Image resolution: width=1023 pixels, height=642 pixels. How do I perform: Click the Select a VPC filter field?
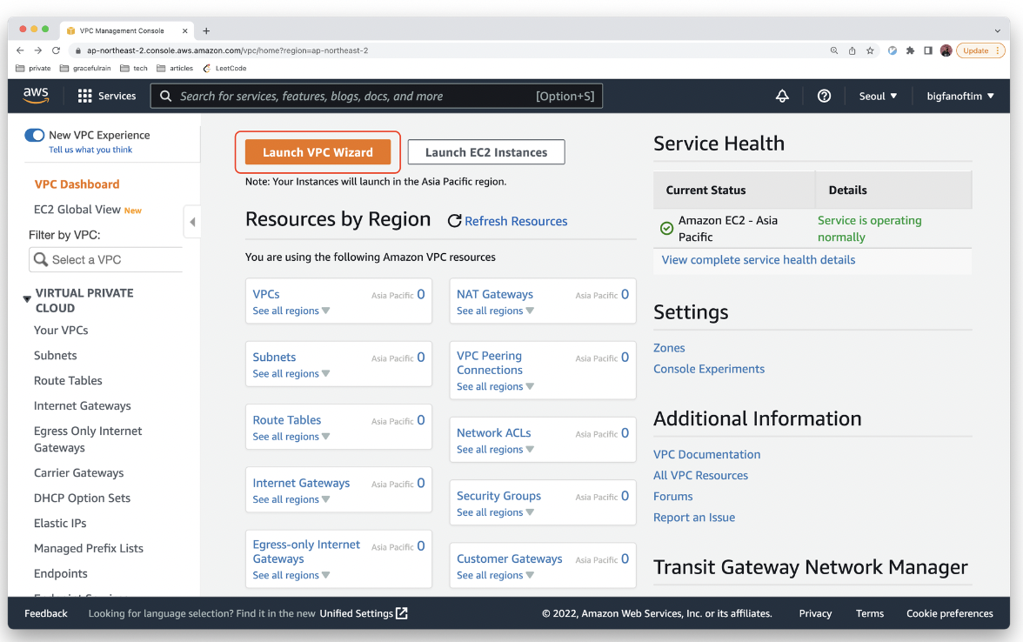(x=106, y=259)
